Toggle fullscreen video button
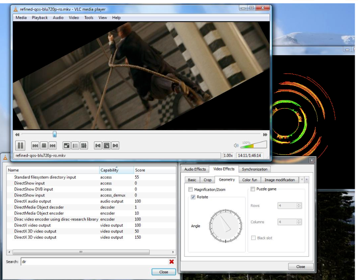 [66, 145]
